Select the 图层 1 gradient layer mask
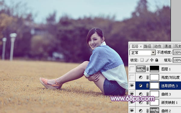The height and width of the screenshot is (113, 181). (154, 69)
